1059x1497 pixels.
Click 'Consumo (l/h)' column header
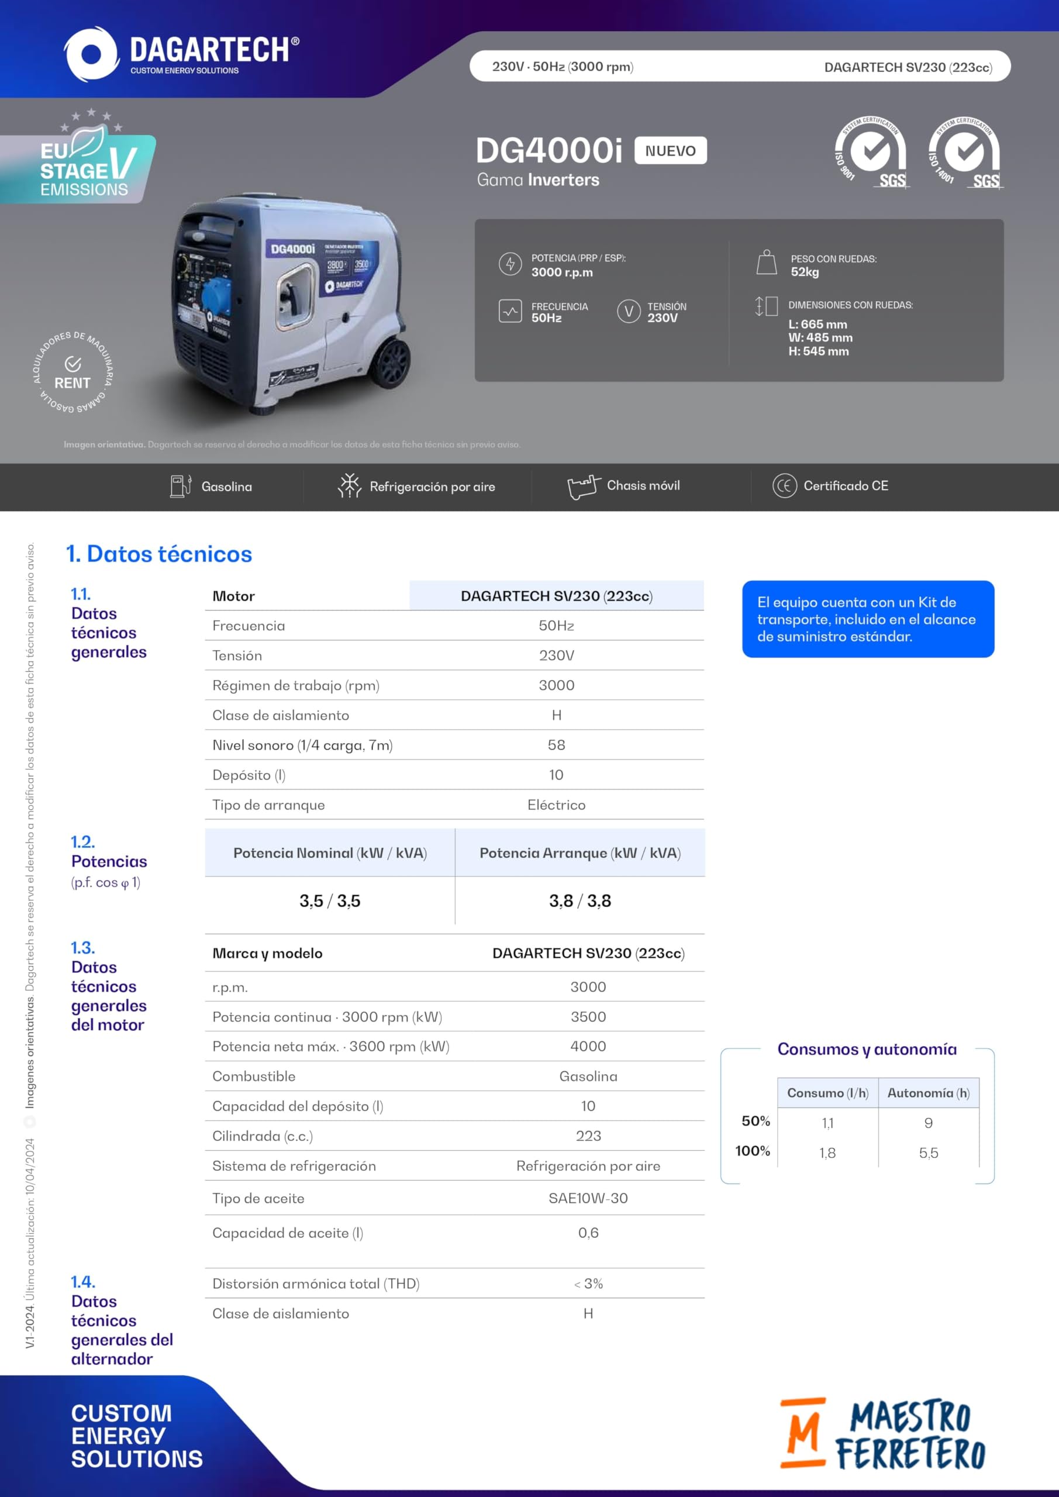[827, 1093]
